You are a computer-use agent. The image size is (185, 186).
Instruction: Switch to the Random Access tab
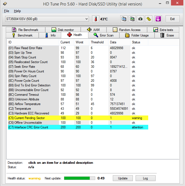click(x=127, y=30)
